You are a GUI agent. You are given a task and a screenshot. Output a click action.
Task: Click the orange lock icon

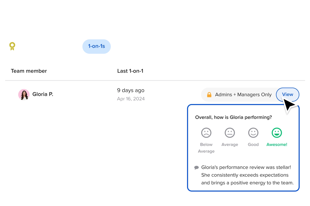tap(209, 95)
